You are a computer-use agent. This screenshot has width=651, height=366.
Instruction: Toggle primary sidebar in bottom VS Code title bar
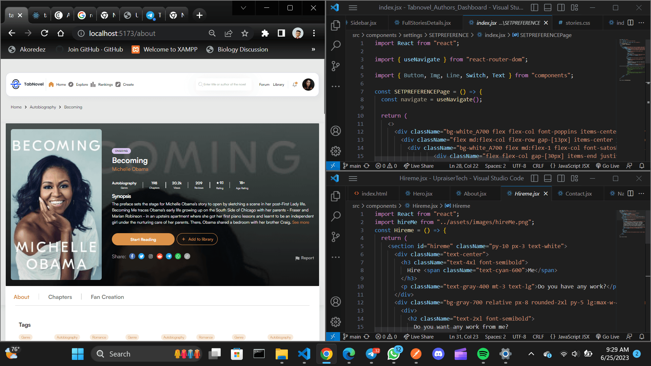[x=535, y=178]
